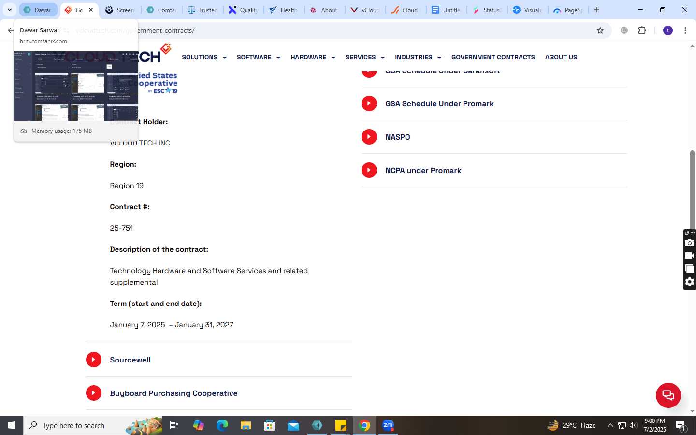Image resolution: width=696 pixels, height=435 pixels.
Task: Click the volume icon in system tray
Action: click(633, 425)
